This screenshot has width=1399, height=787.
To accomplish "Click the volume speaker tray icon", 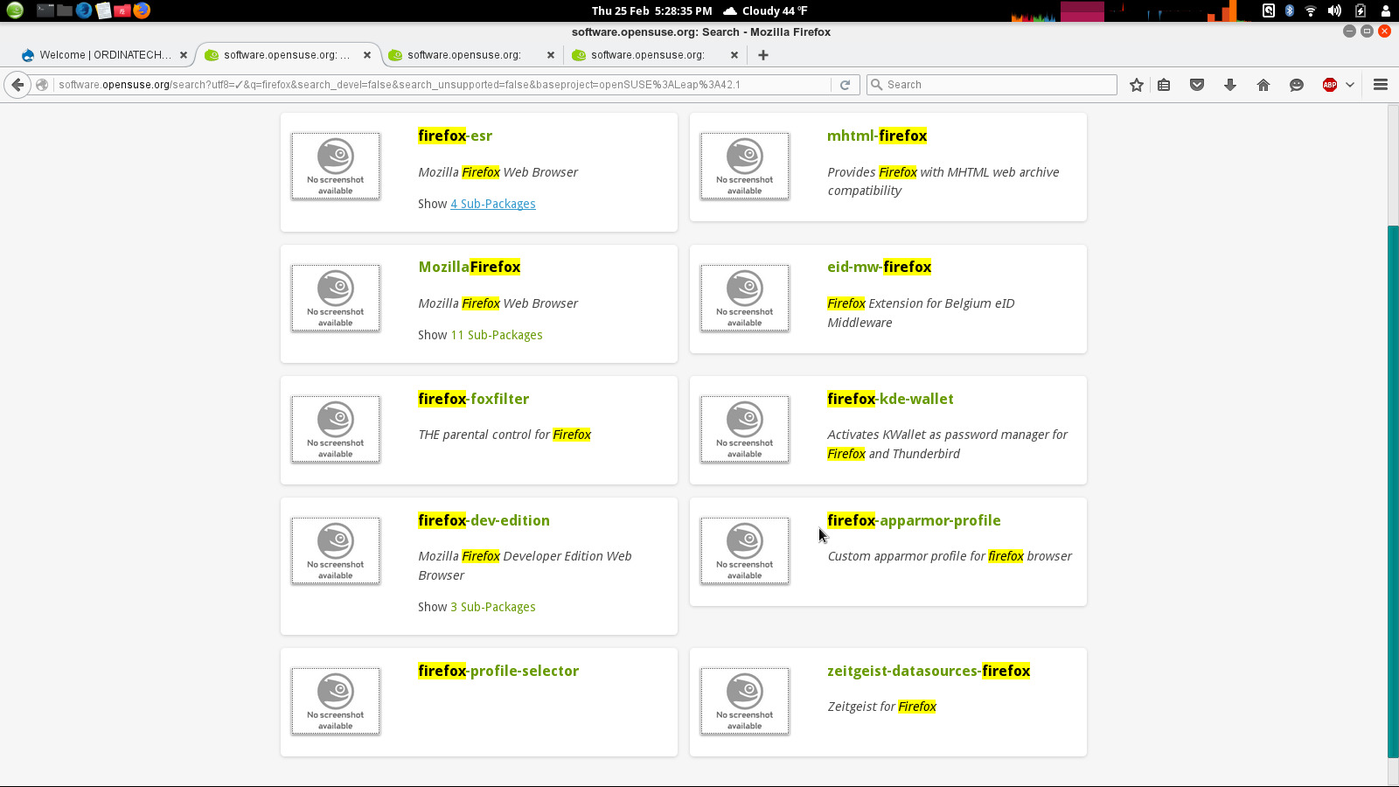I will point(1334,10).
